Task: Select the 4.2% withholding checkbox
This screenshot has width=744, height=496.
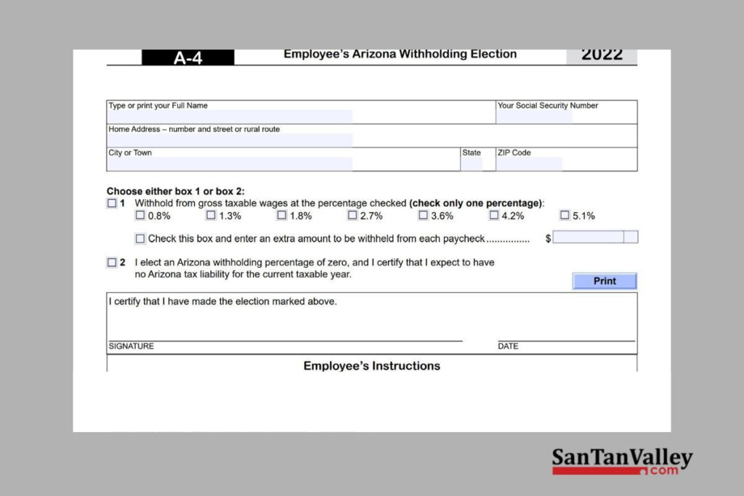Action: pos(494,215)
